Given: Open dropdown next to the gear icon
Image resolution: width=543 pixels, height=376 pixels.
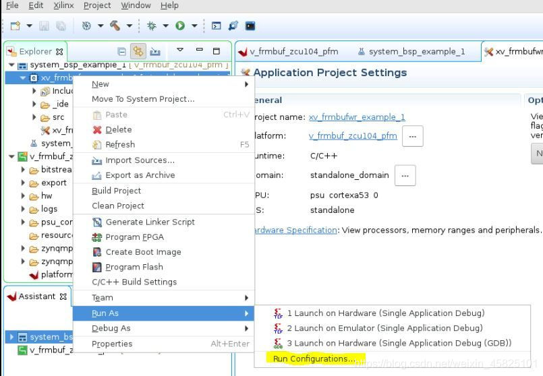Looking at the screenshot, I should point(101,26).
